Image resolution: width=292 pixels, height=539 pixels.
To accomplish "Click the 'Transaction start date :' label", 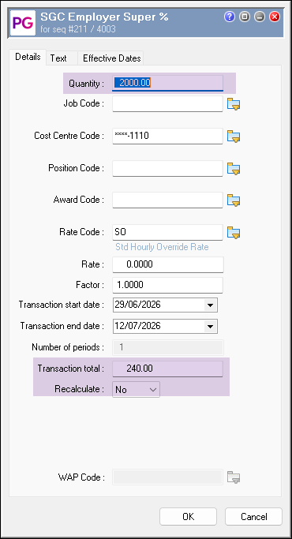I will (62, 305).
